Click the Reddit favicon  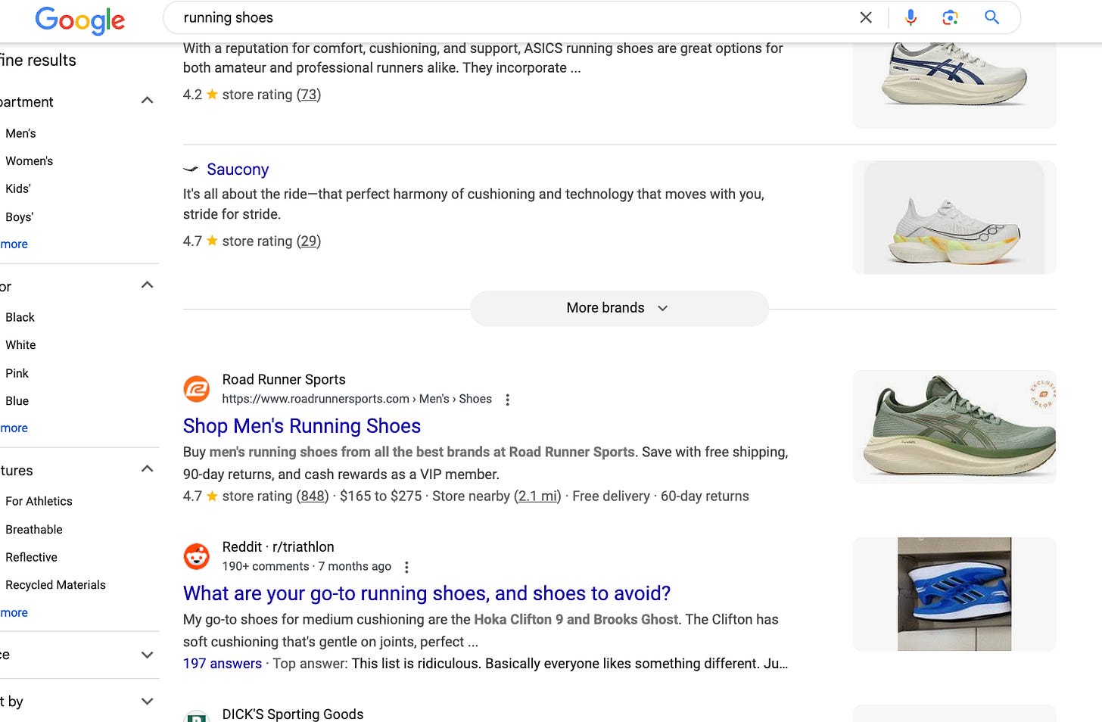(x=197, y=556)
